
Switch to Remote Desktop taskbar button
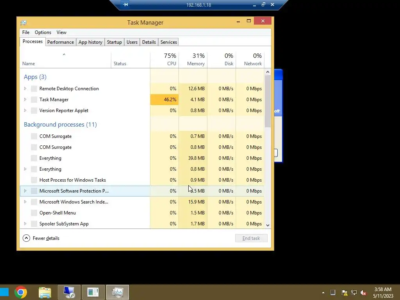tap(69, 292)
